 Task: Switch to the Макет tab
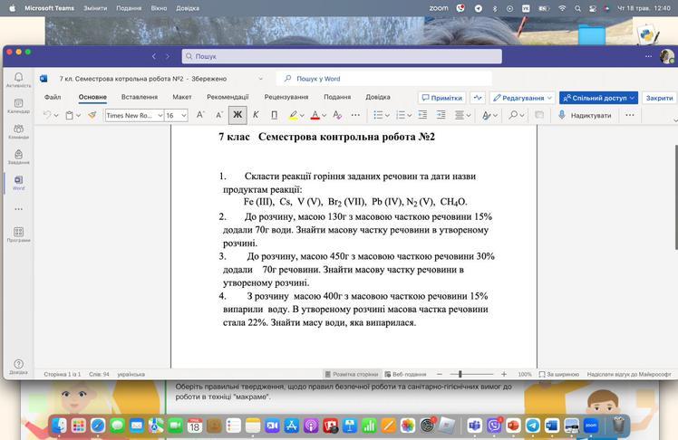(x=182, y=97)
